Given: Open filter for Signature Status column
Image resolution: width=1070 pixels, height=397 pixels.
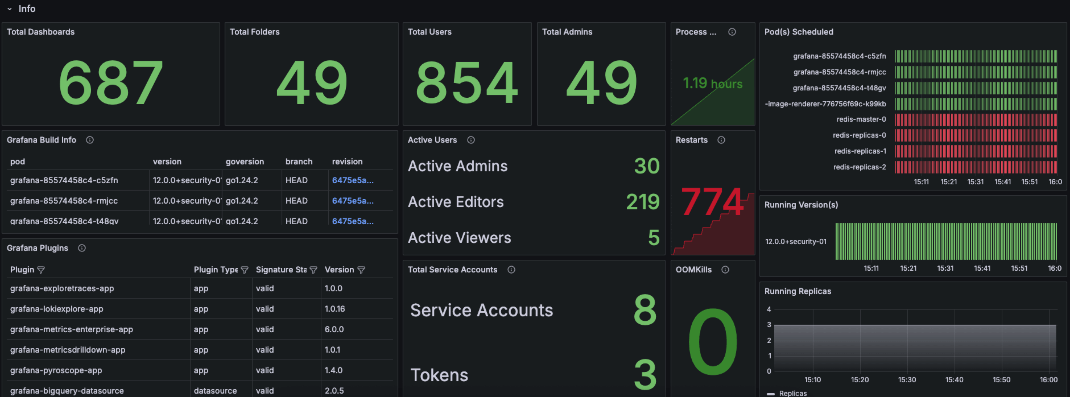Looking at the screenshot, I should pos(313,270).
